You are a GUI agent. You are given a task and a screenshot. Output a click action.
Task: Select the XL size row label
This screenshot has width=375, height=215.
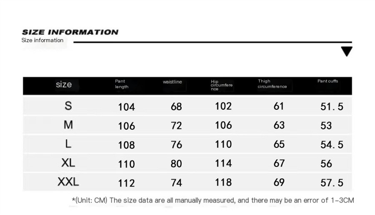[x=68, y=163]
